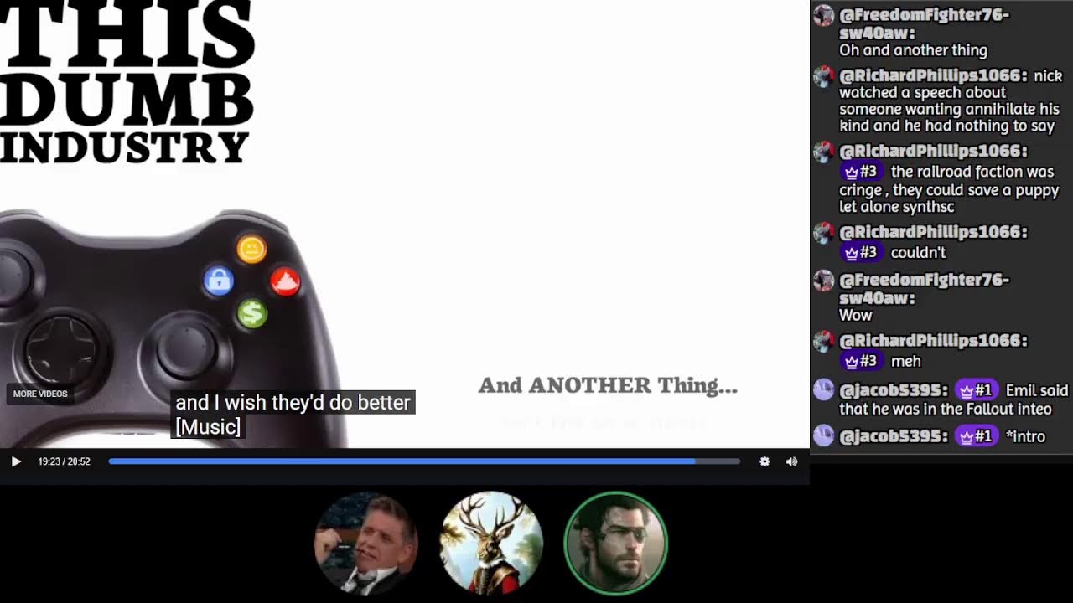
Task: Open @RichardPhillips1066 username beside "nick watched"
Action: pyautogui.click(x=933, y=75)
